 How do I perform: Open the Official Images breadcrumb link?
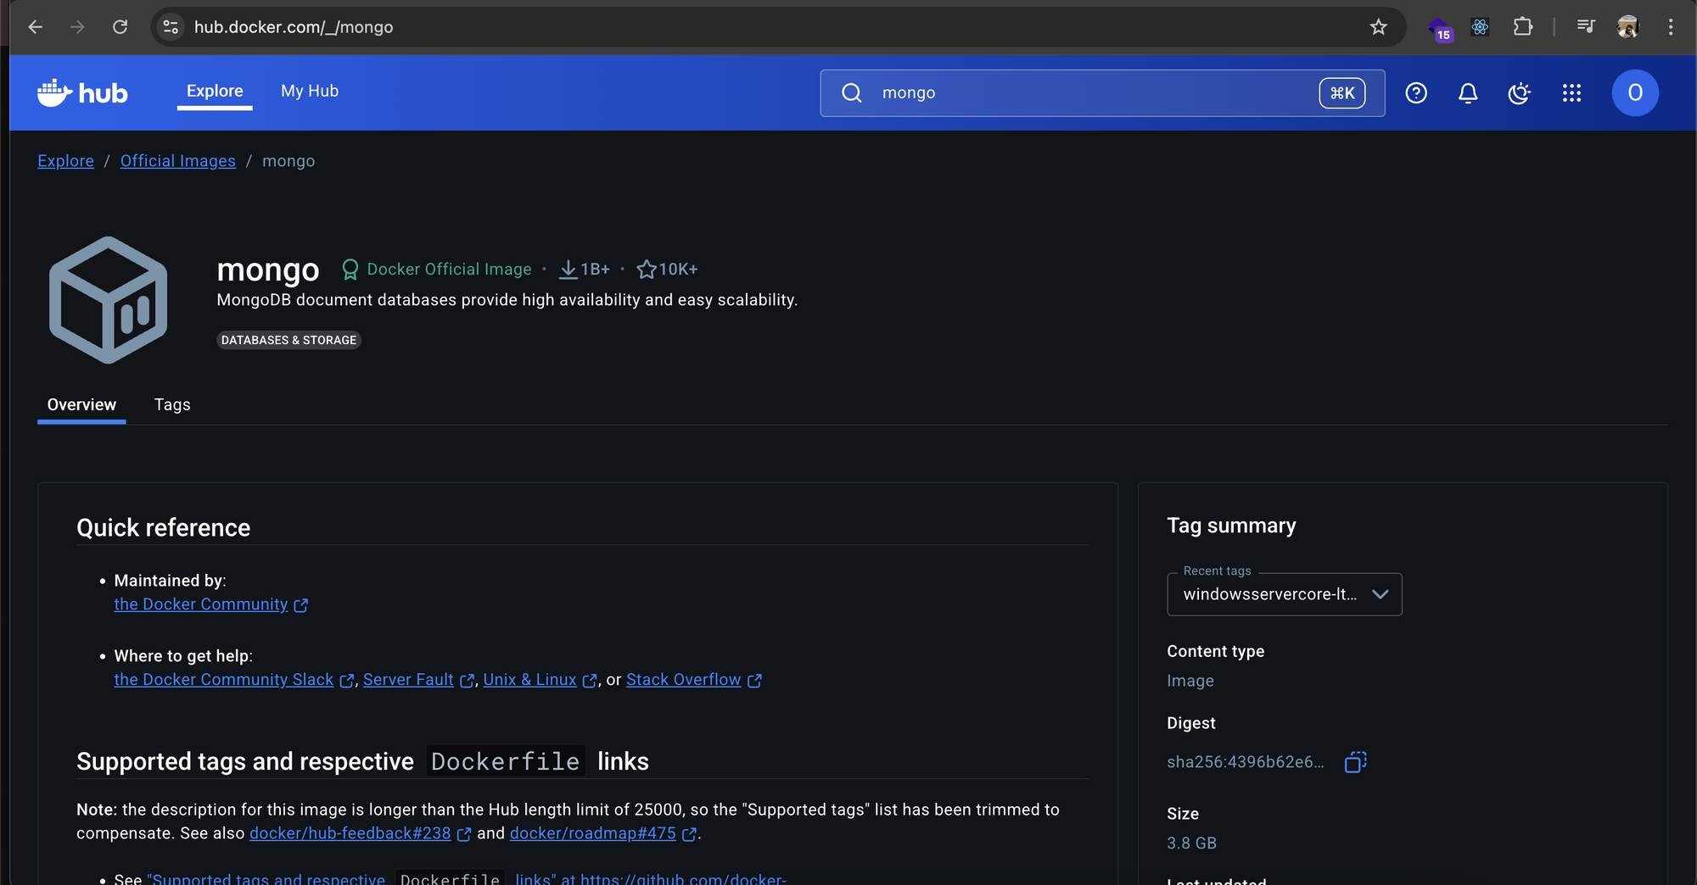177,160
